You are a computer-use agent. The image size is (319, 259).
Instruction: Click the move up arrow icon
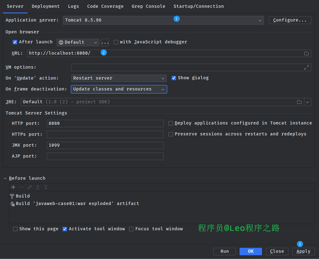click(x=38, y=187)
